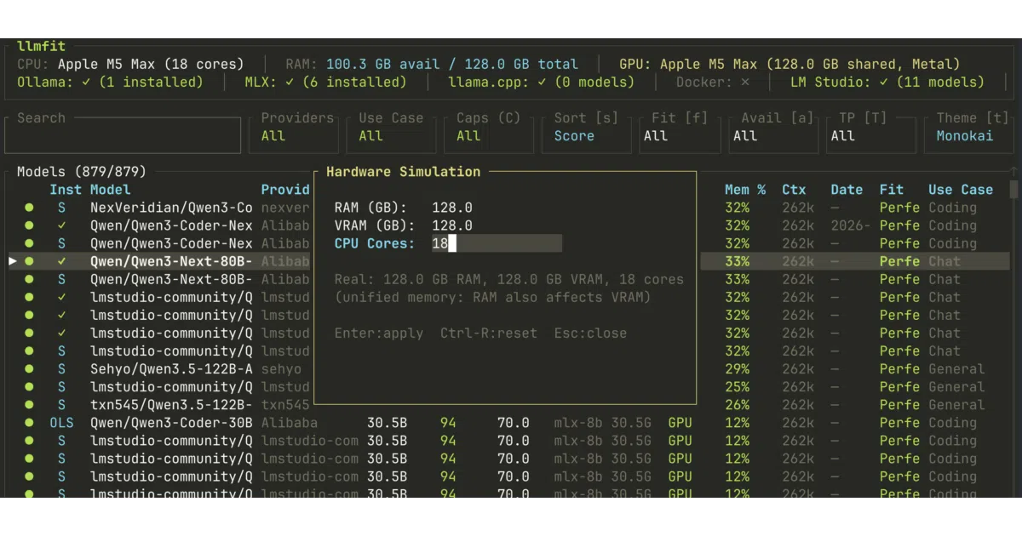Open the Avail [a] filter dropdown
Image resolution: width=1022 pixels, height=536 pixels.
tap(773, 135)
